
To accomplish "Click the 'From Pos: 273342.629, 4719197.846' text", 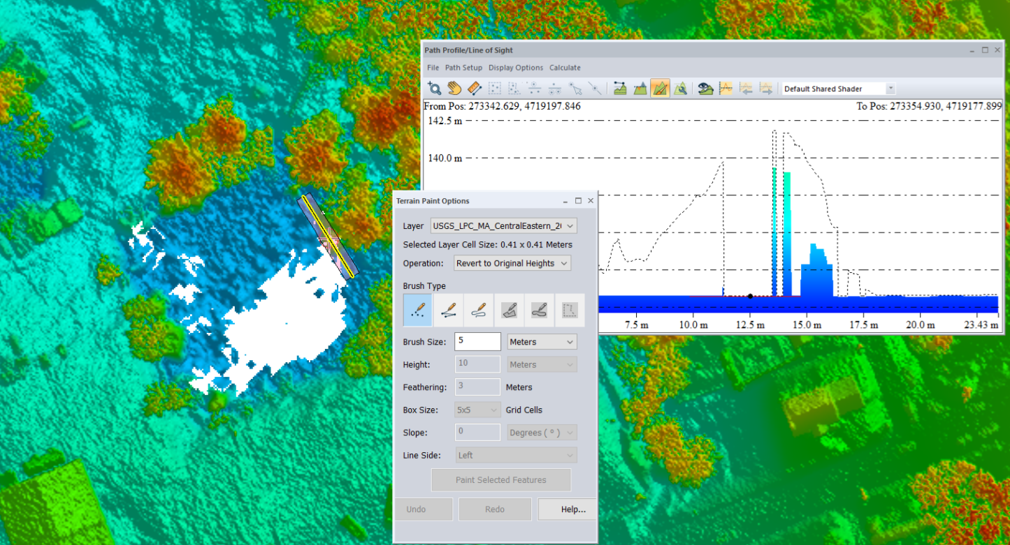I will [503, 106].
